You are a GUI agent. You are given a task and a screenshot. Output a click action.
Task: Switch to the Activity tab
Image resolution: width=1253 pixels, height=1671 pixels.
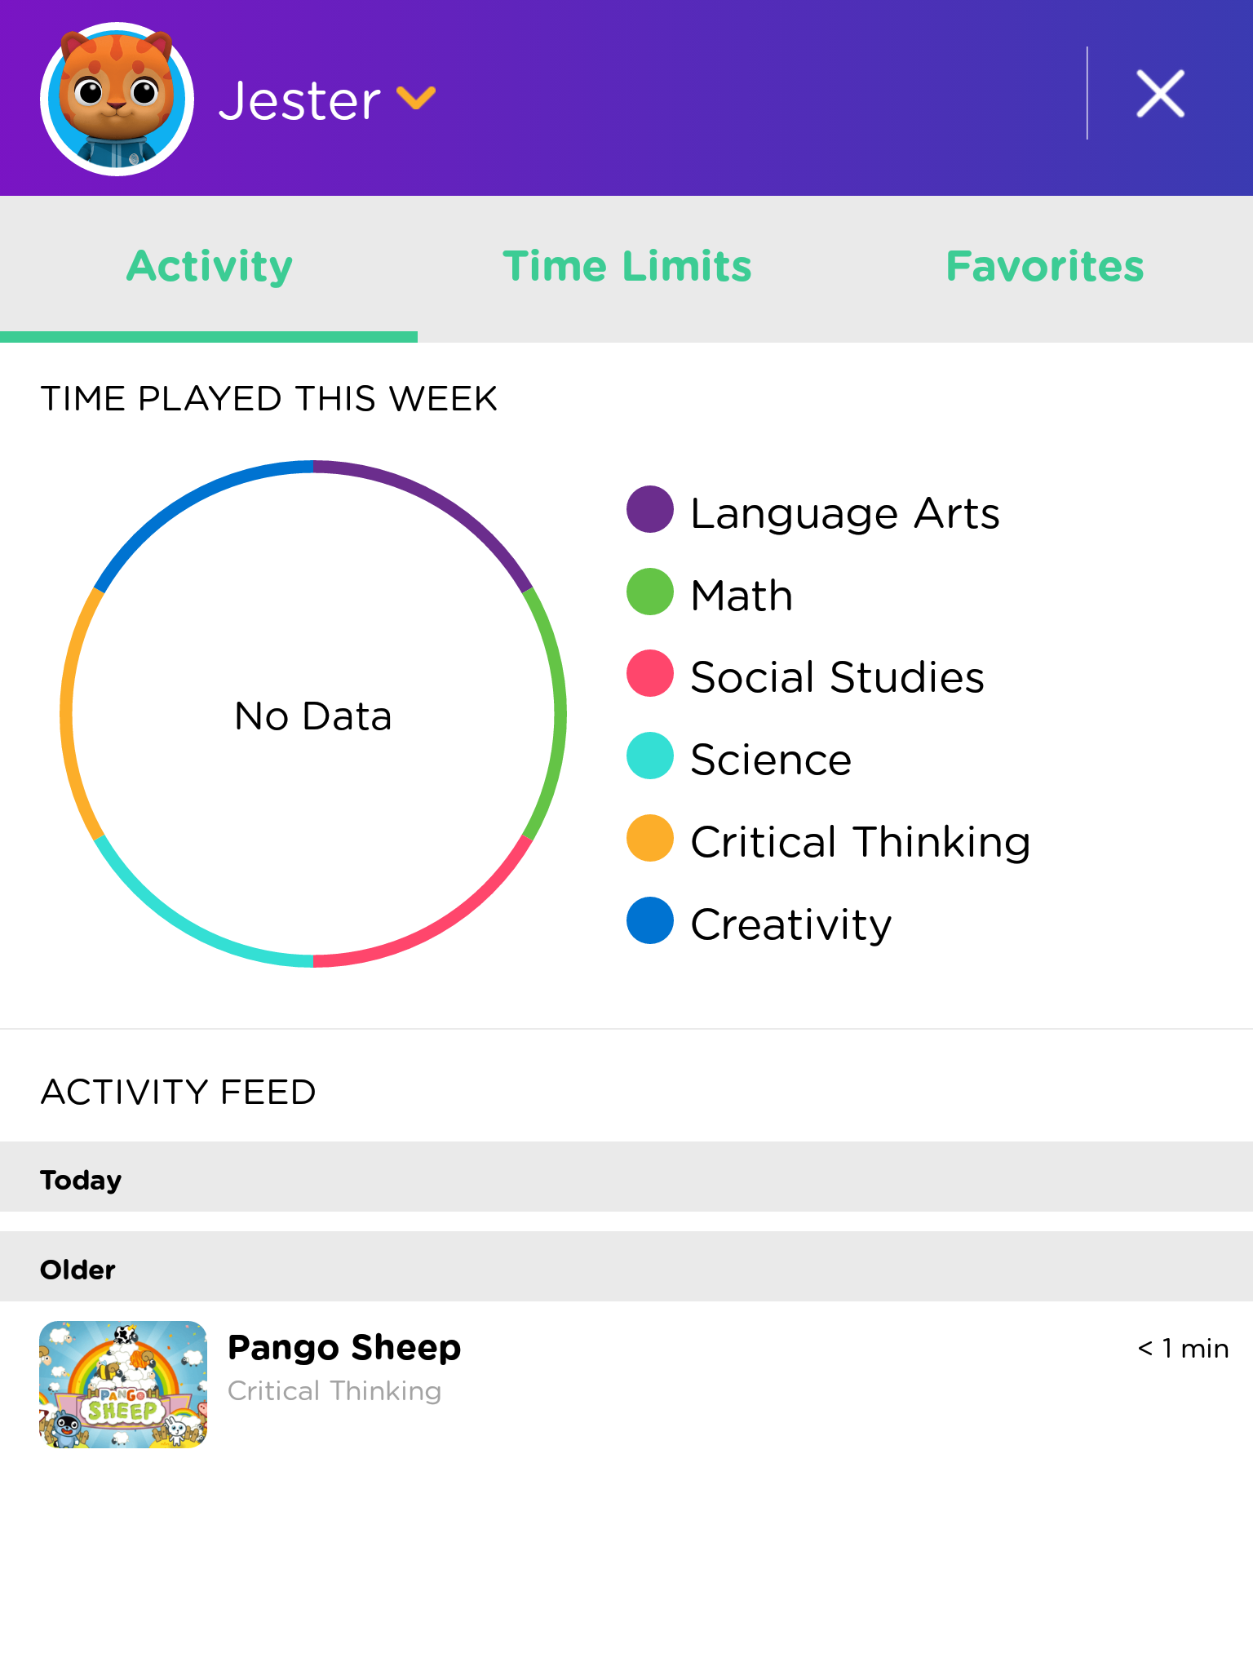pos(209,267)
